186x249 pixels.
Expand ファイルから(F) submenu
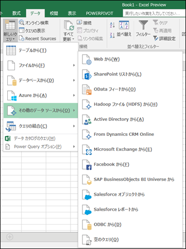click(41, 66)
